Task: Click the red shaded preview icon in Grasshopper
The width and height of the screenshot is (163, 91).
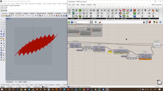Action: coord(150,22)
